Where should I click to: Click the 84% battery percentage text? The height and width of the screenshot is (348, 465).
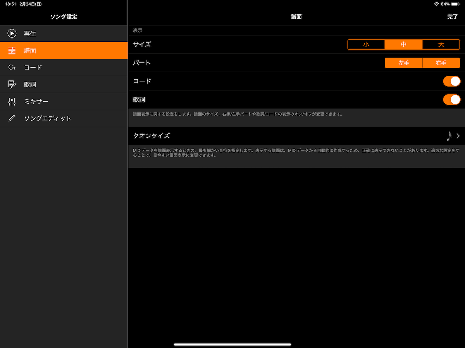[445, 4]
